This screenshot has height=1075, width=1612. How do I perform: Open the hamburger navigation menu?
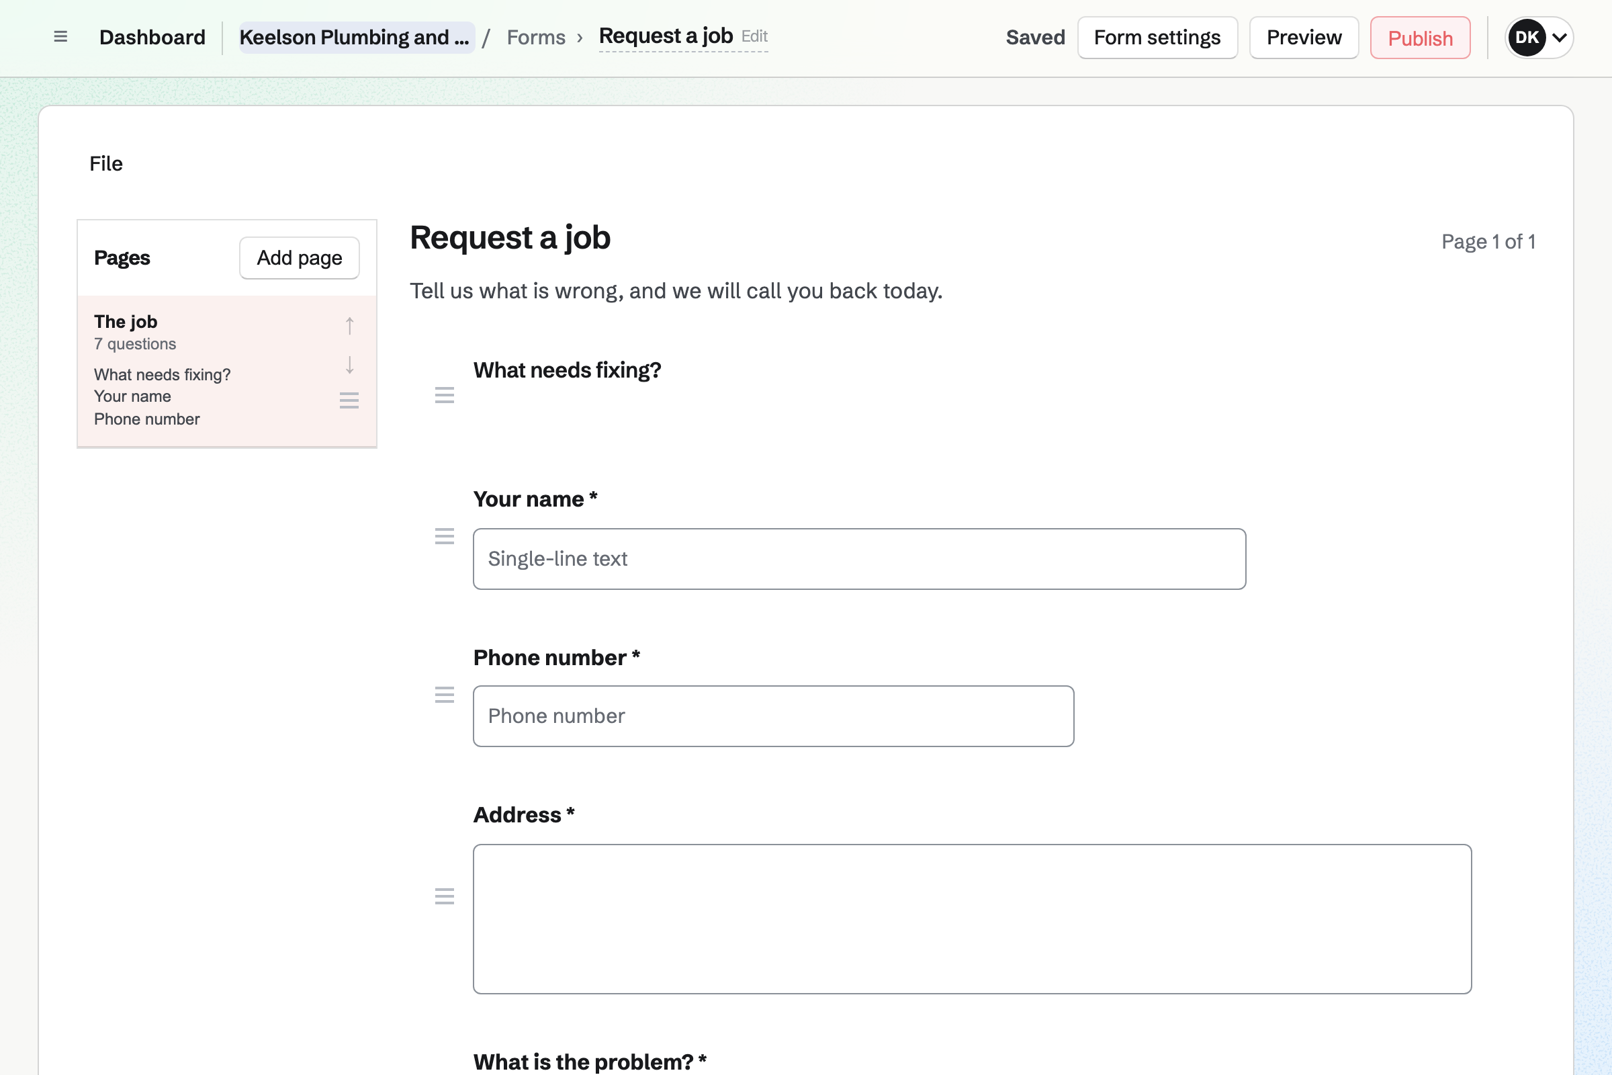coord(60,37)
